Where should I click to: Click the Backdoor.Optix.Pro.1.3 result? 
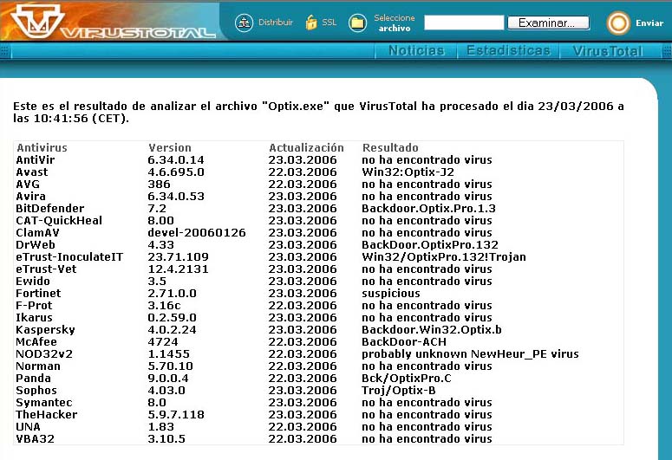428,209
